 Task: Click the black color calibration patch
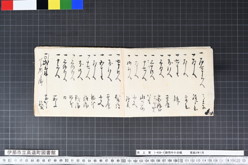42,5
